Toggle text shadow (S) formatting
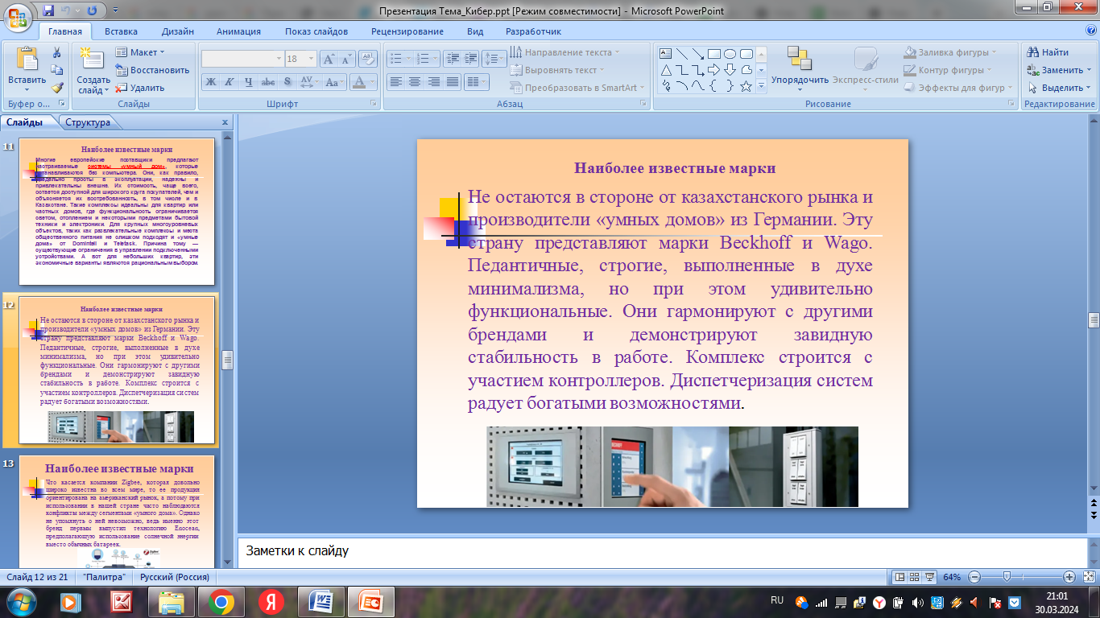 click(287, 82)
